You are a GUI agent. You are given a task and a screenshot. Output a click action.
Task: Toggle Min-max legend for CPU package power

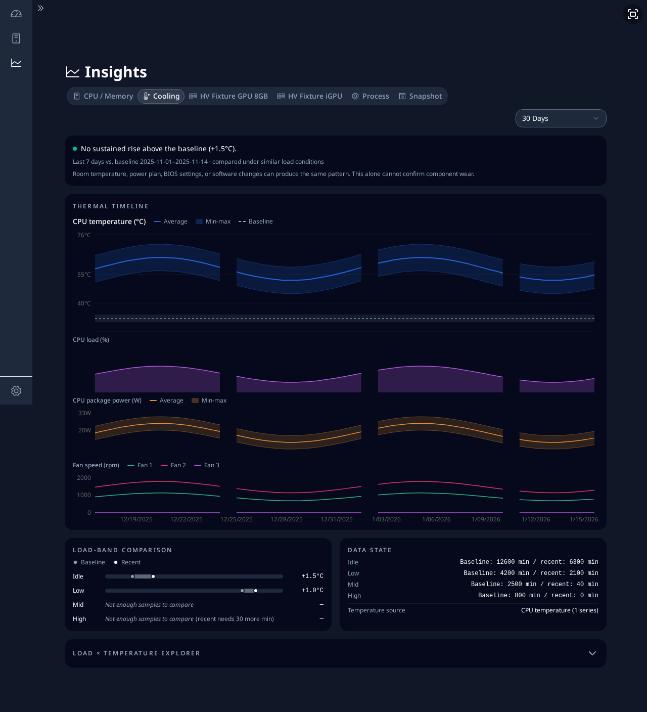209,401
